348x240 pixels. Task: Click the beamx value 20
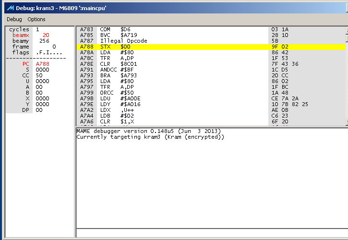click(x=46, y=35)
